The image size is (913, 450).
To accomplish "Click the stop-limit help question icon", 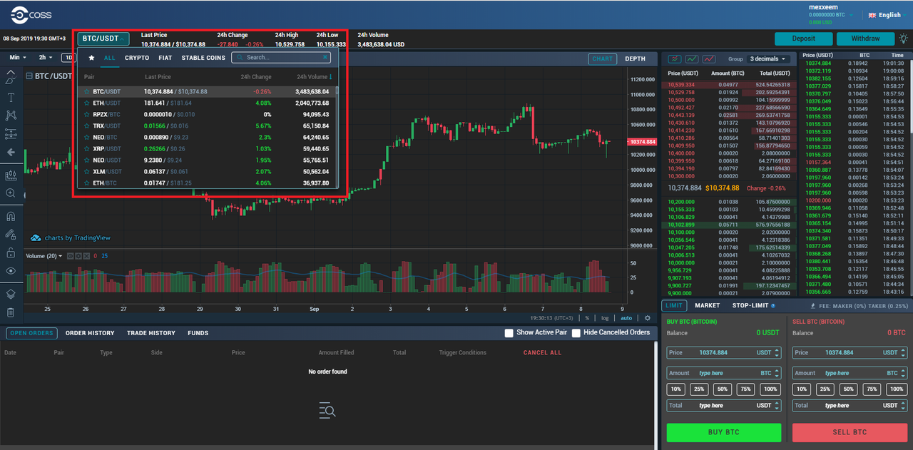I will [x=773, y=306].
